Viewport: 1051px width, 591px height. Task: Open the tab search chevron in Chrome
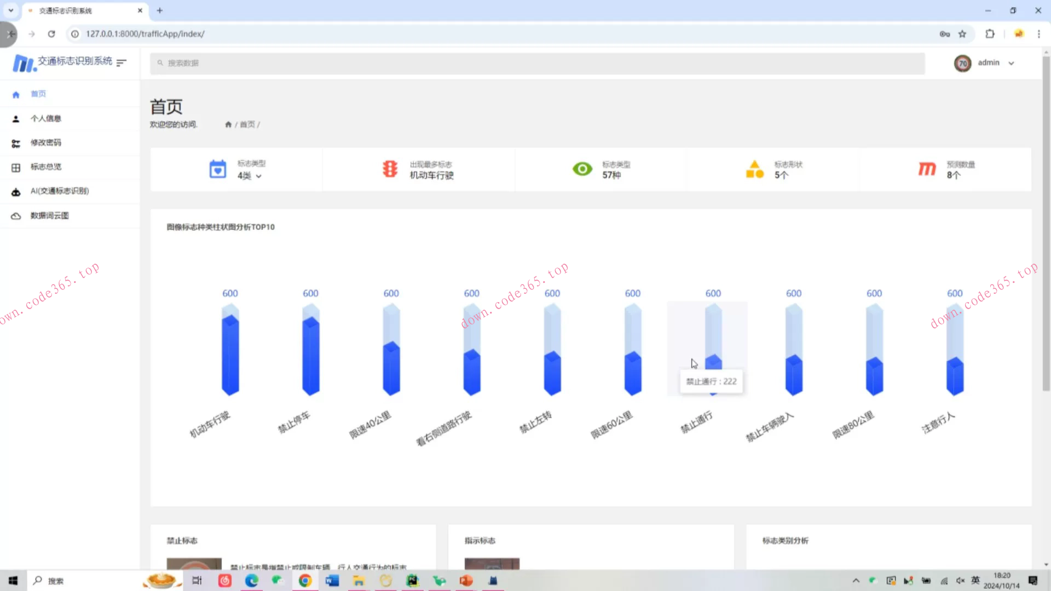click(x=10, y=10)
